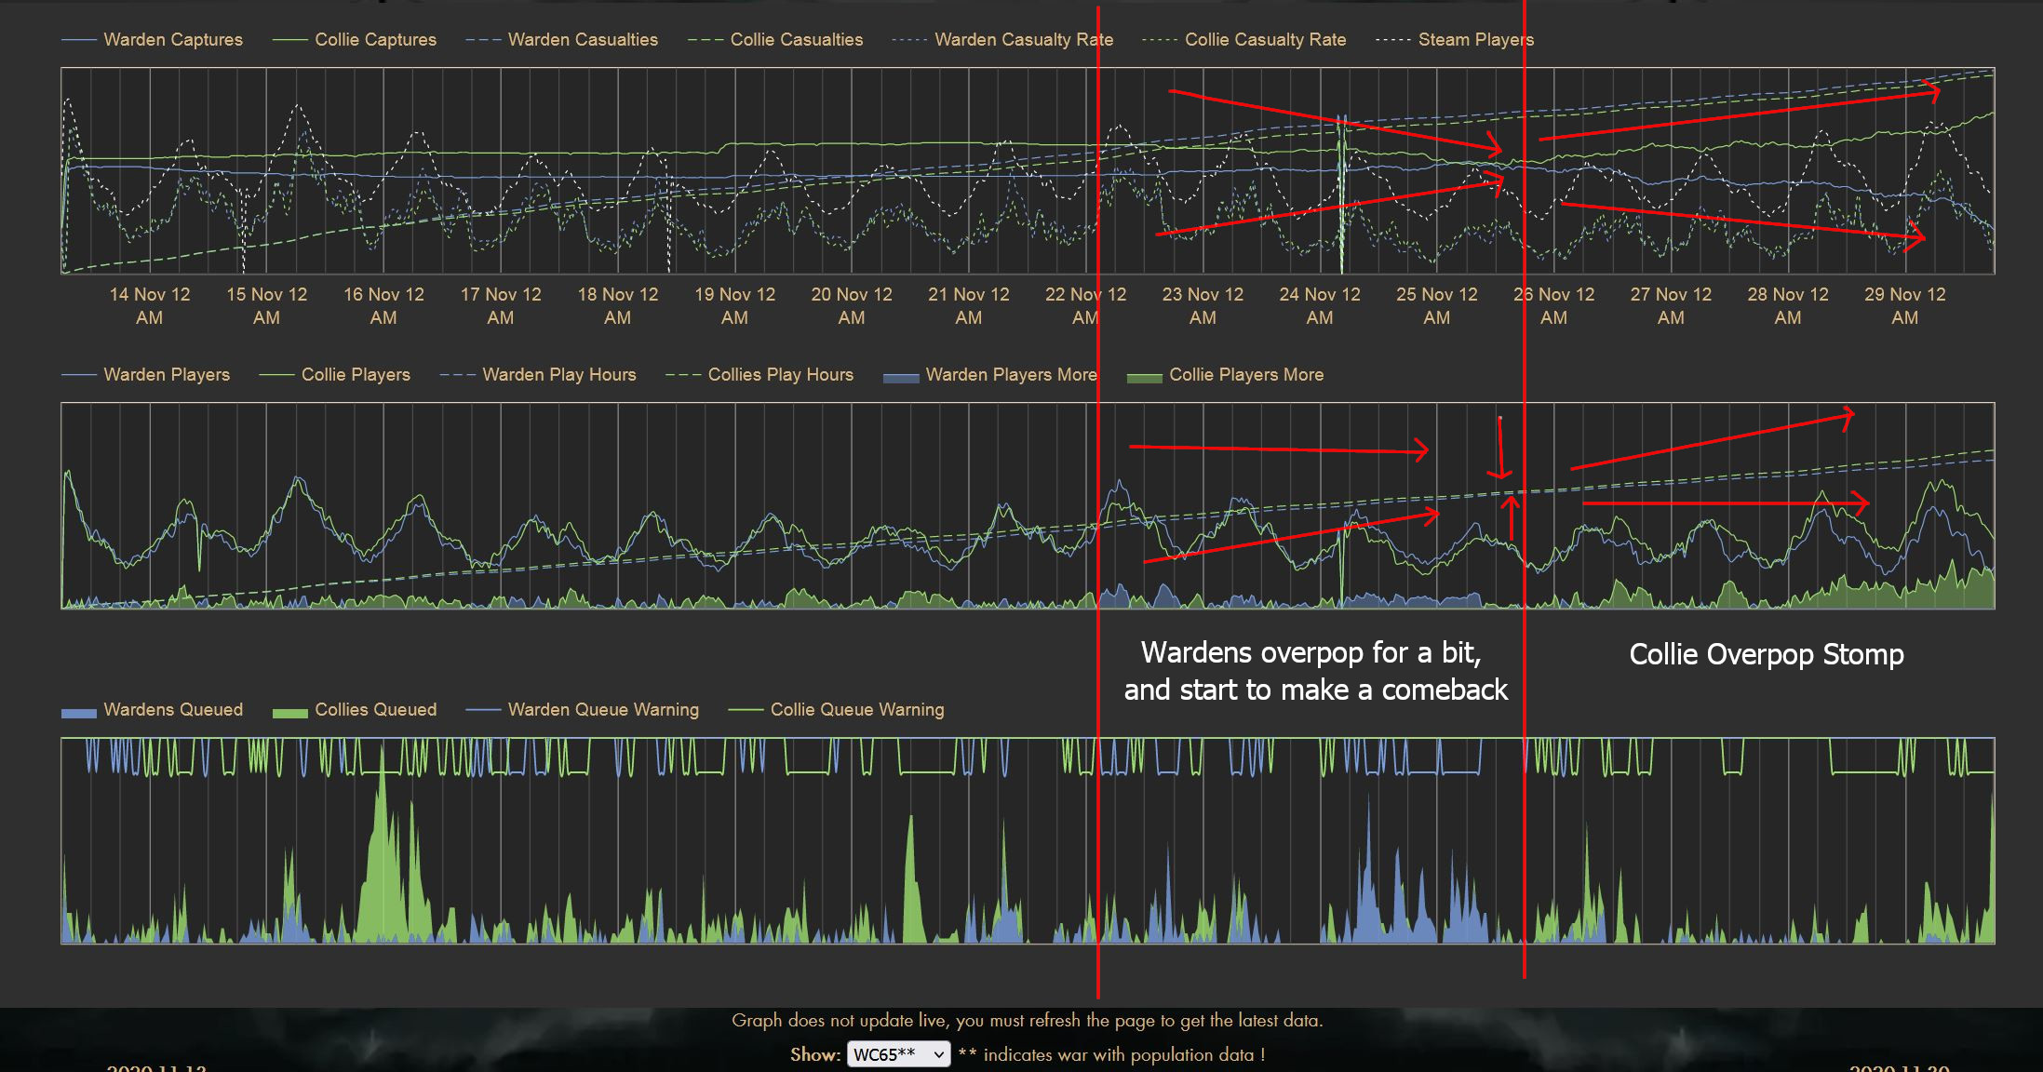The height and width of the screenshot is (1072, 2043).
Task: Toggle Collie Players More legend
Action: pos(1245,375)
